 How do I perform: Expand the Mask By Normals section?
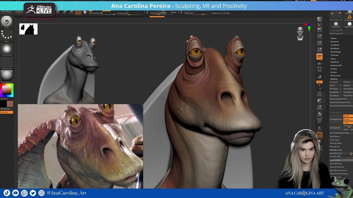(x=337, y=167)
